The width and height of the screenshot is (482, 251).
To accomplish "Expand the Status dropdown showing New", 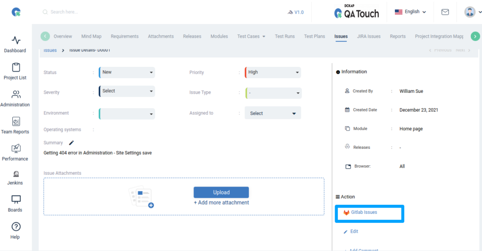I will [x=127, y=73].
